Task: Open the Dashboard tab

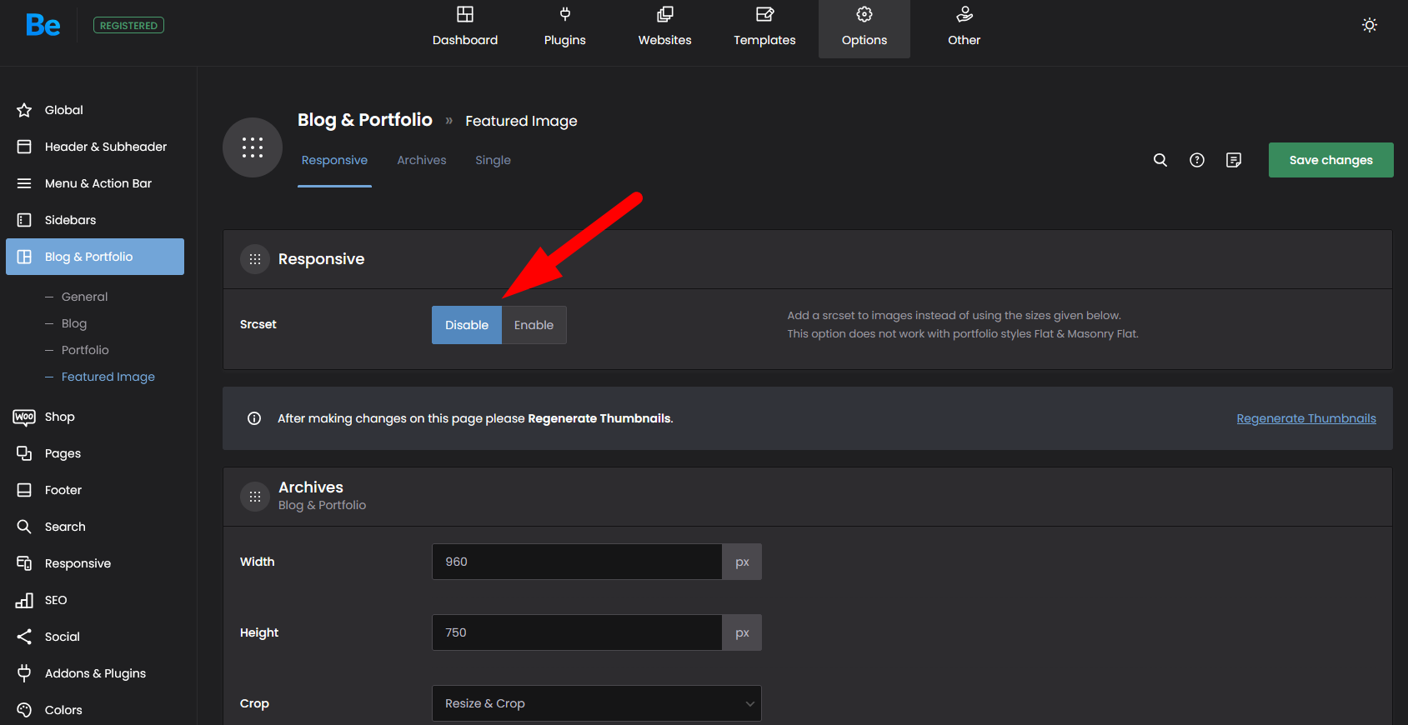Action: point(465,27)
